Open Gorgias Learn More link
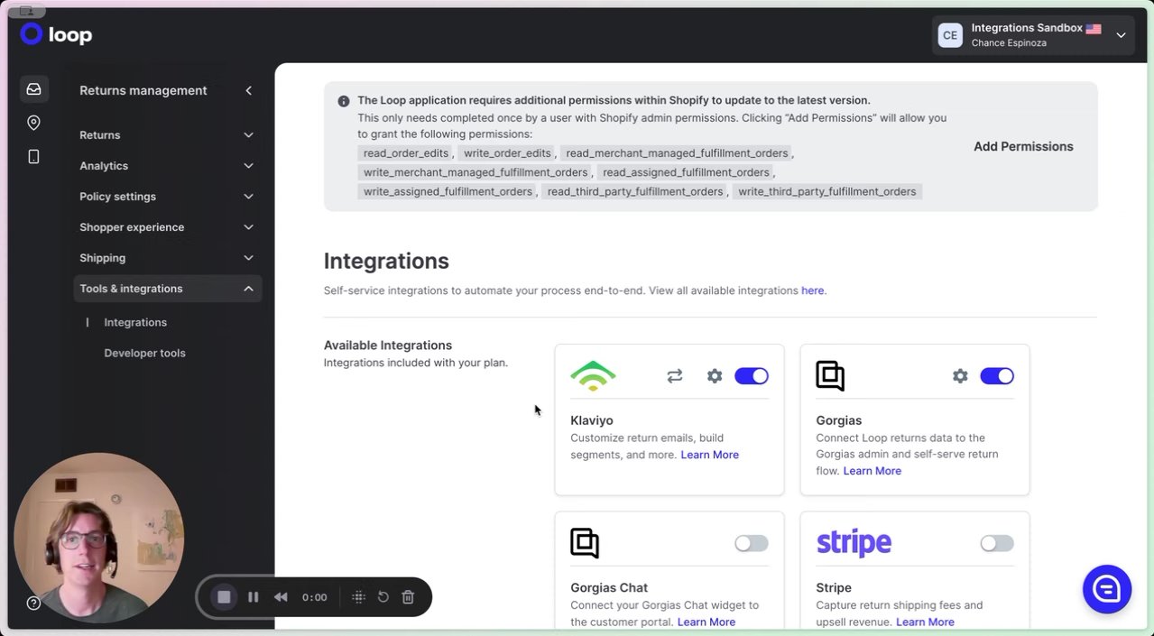This screenshot has width=1154, height=636. tap(872, 471)
